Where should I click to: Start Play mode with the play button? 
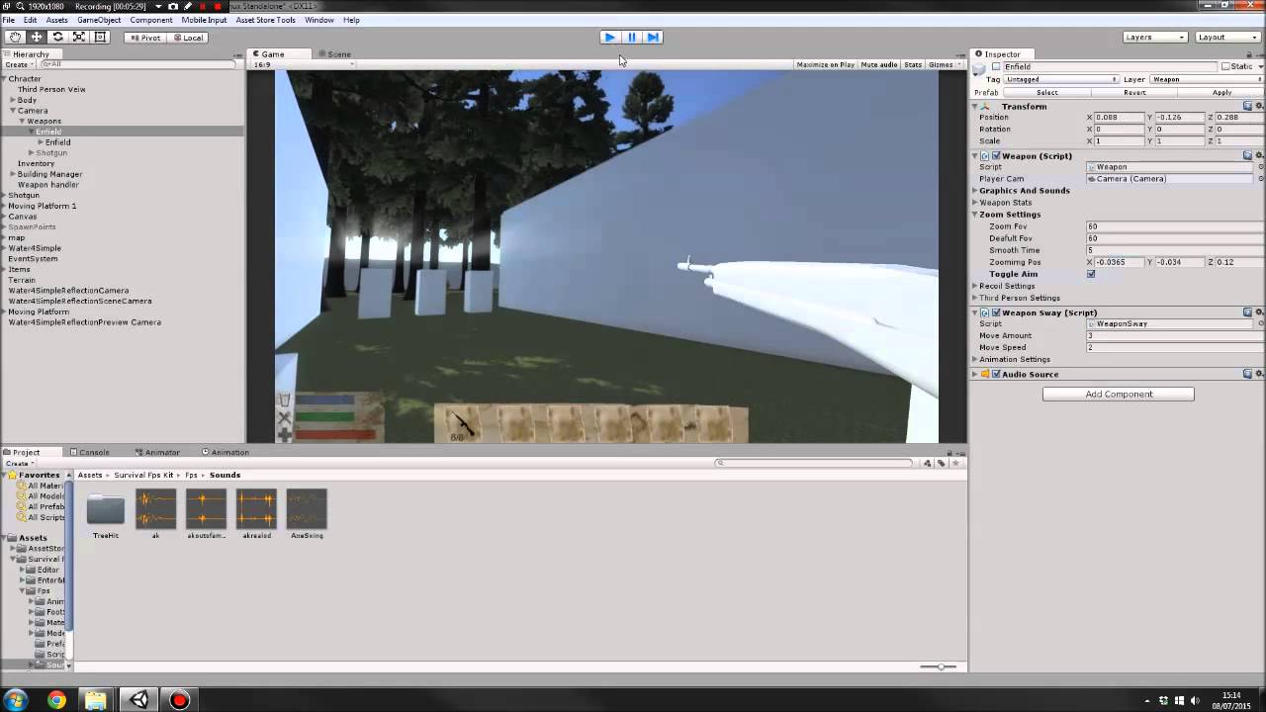[610, 38]
